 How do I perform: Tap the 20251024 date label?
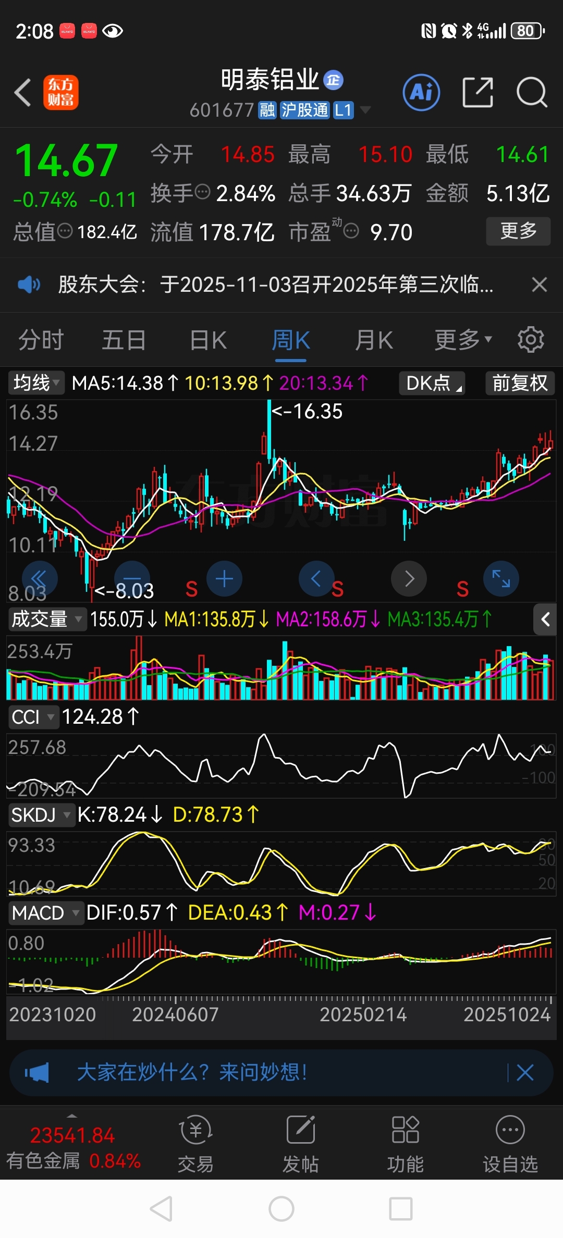[x=507, y=1014]
